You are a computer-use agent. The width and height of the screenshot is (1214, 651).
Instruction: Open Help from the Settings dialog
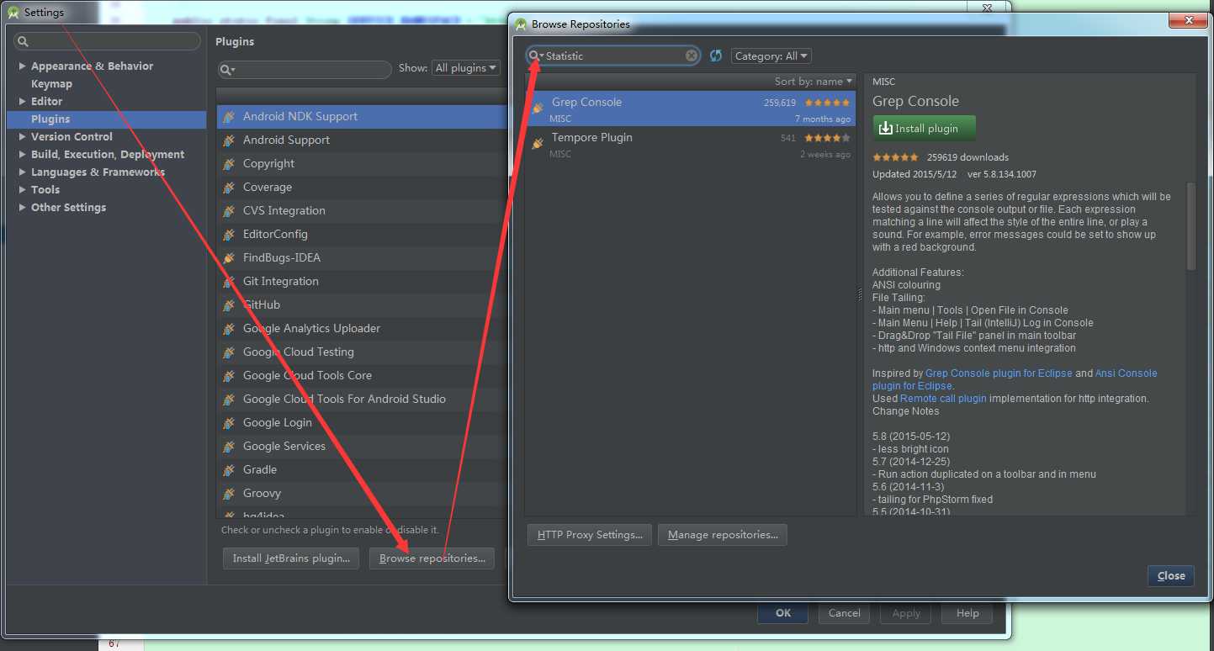pos(967,613)
